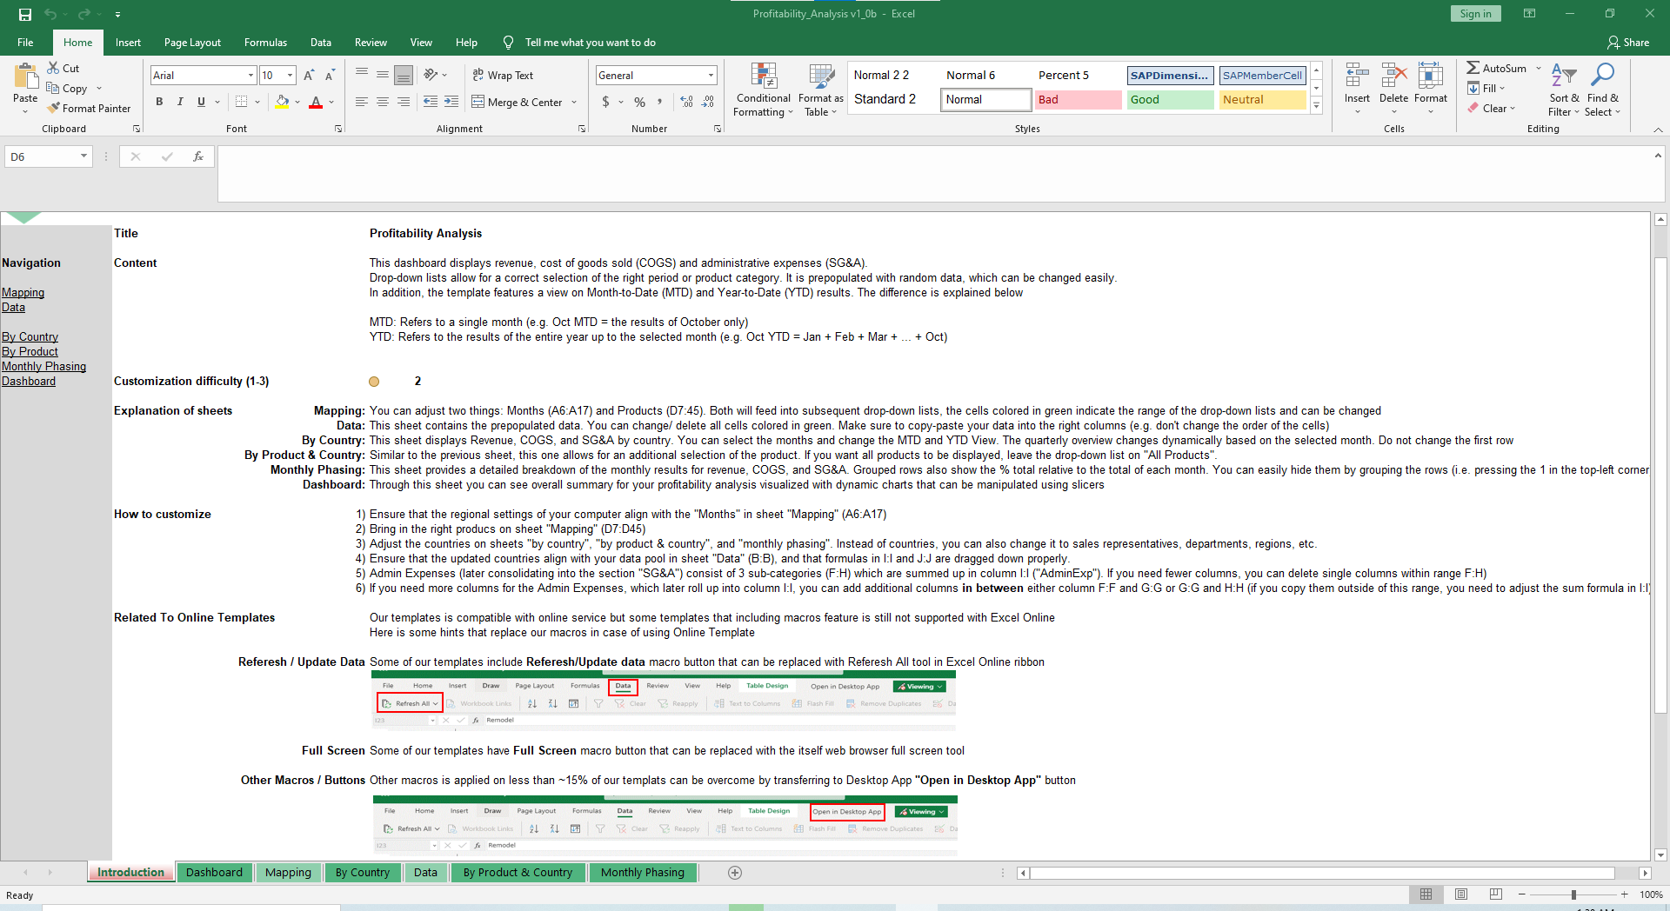Click the vertical scrollbar down arrow
The height and width of the screenshot is (911, 1670).
click(x=1660, y=854)
